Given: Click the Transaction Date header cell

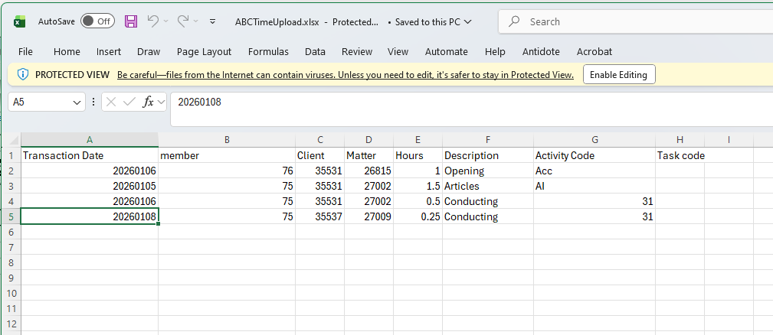Looking at the screenshot, I should [x=89, y=155].
